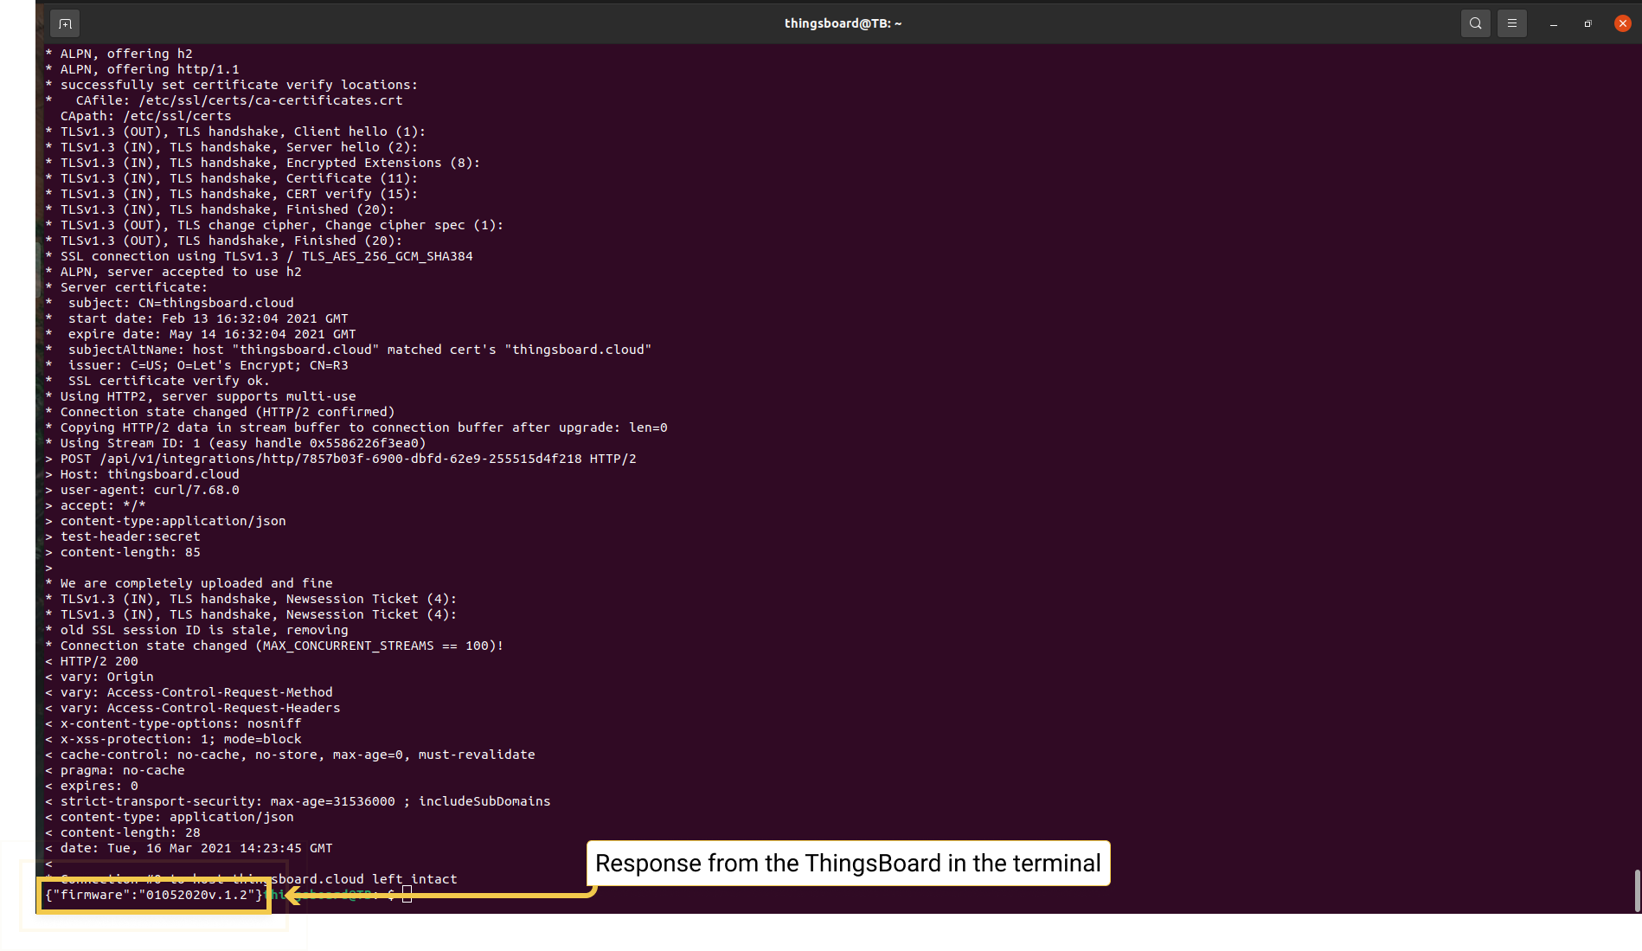Click the SSL connection TLS_AES_256_GCM_SHA384 line
1642x951 pixels.
click(260, 256)
